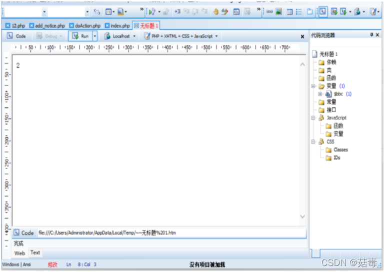Viewport: 385px width, 272px height.
Task: Select the Classes folder under CSS
Action: [336, 149]
